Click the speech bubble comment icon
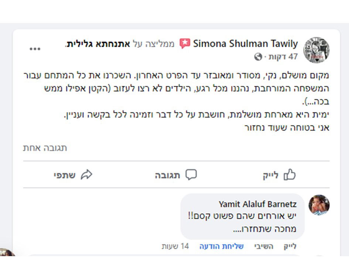This screenshot has width=349, height=279. click(x=191, y=175)
